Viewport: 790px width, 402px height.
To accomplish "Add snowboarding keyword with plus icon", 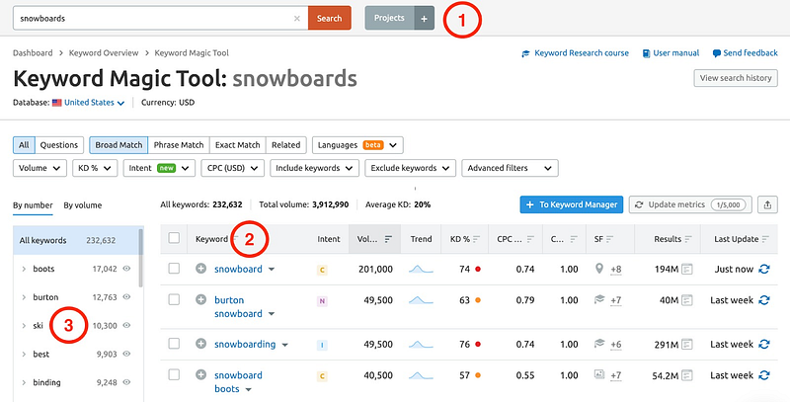I will (200, 344).
